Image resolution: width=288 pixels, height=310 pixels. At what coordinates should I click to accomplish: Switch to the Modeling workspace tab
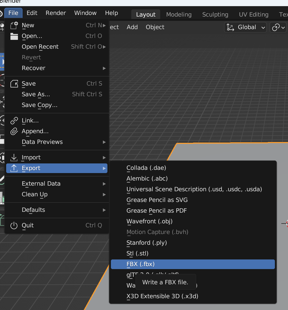(x=179, y=14)
